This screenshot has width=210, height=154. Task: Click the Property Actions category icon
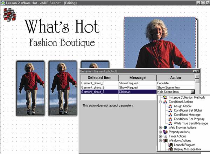(165, 132)
